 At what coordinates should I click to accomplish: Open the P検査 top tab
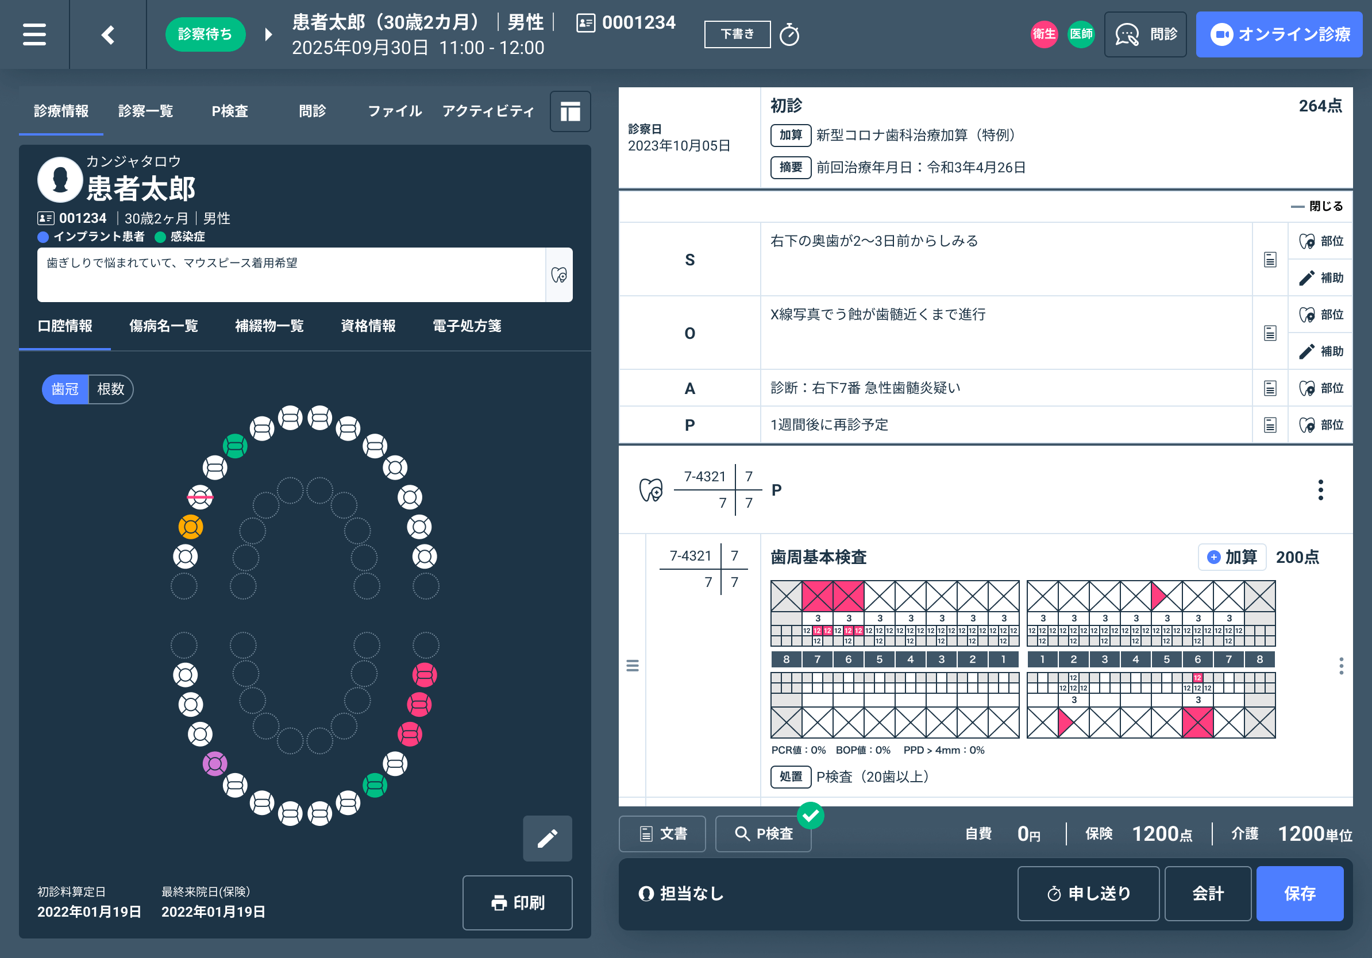(x=229, y=111)
